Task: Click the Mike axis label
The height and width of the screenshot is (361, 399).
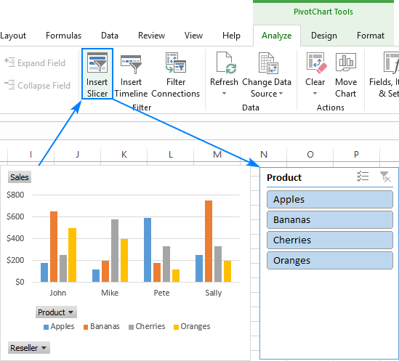Action: click(110, 293)
